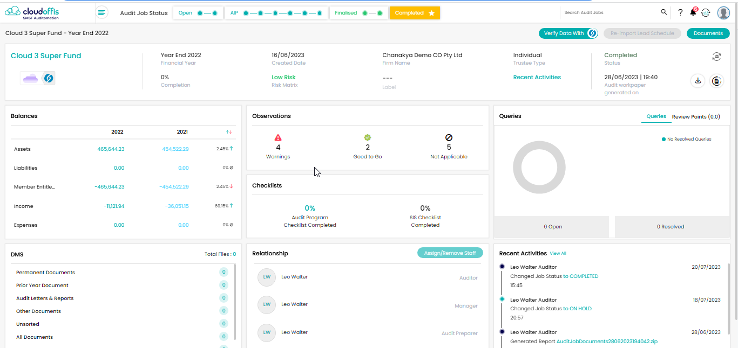Open Other Documents in DMS
The height and width of the screenshot is (348, 738).
[121, 311]
